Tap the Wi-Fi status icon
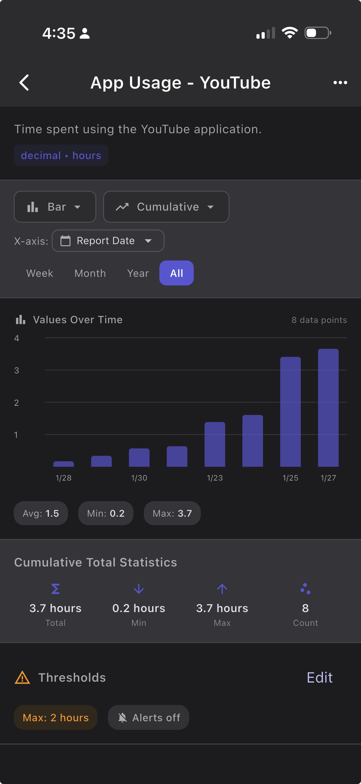361x784 pixels. [289, 33]
